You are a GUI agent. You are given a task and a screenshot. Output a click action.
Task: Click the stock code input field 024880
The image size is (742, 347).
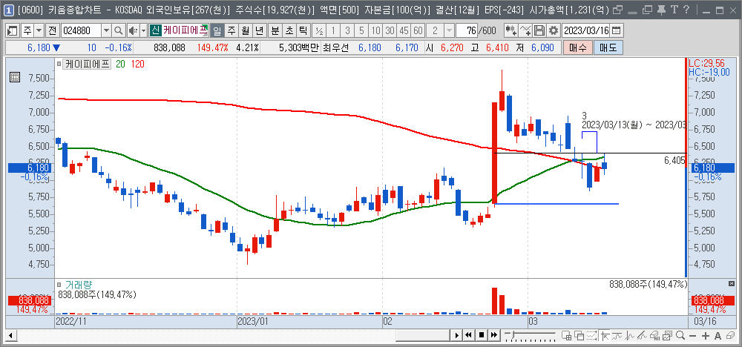(81, 30)
